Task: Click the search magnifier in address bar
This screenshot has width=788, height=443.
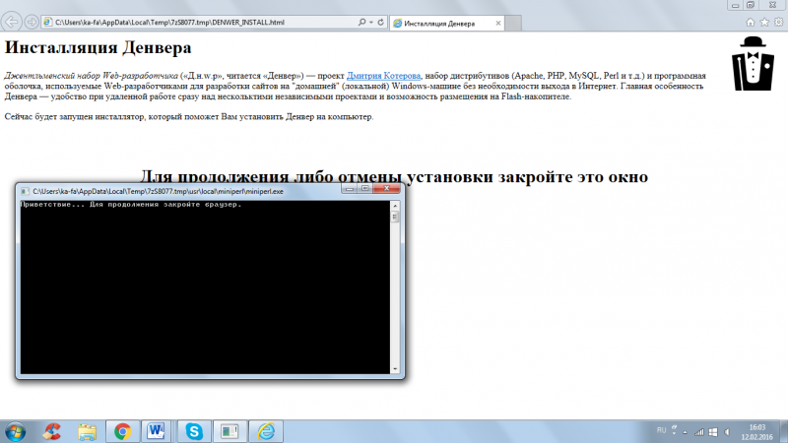Action: [361, 21]
